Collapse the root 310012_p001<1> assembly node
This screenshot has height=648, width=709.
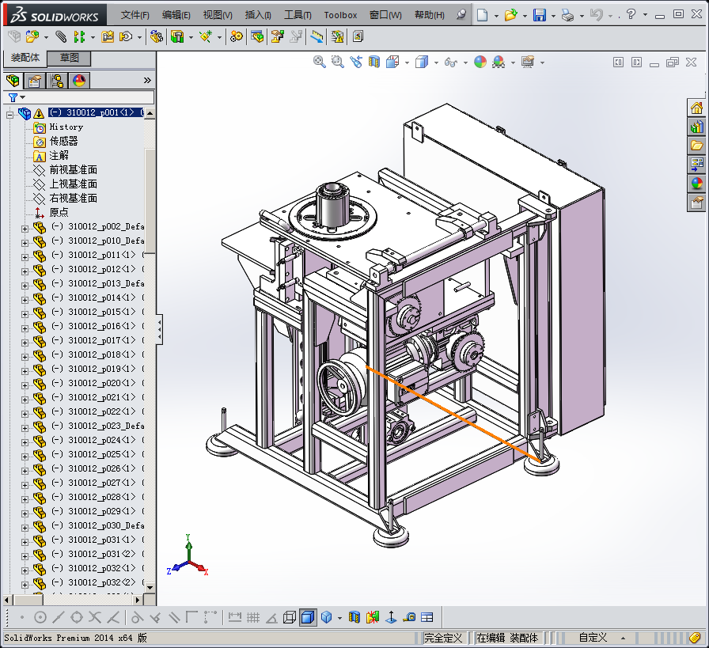(x=9, y=115)
